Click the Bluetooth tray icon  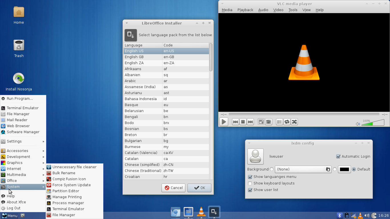click(339, 216)
